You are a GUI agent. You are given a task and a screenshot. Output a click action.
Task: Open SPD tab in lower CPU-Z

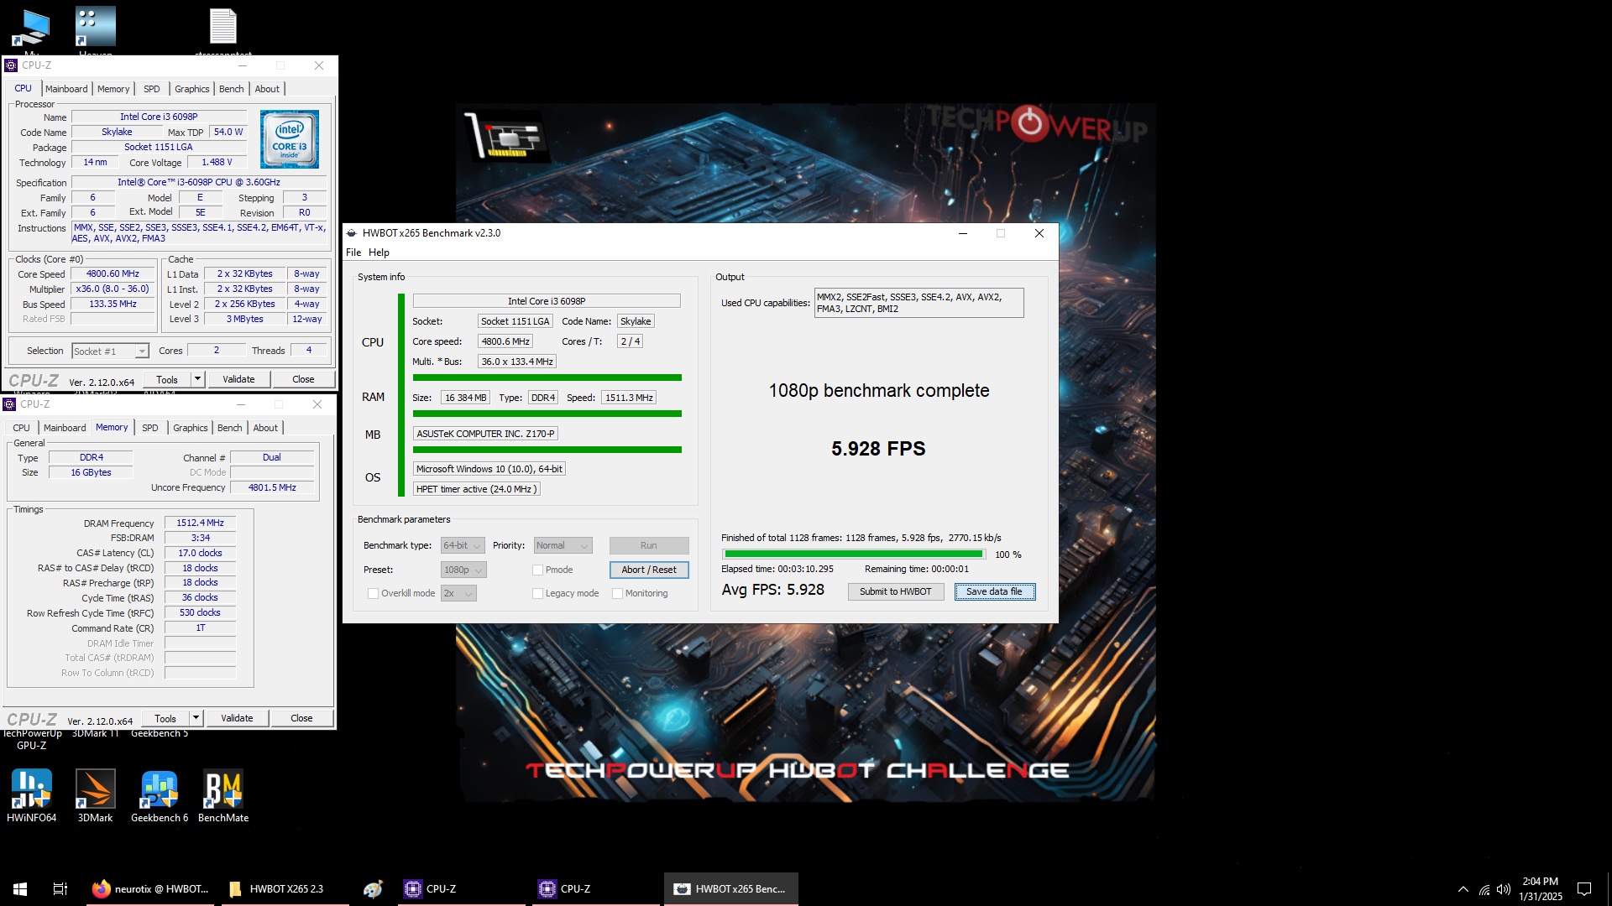pos(150,428)
